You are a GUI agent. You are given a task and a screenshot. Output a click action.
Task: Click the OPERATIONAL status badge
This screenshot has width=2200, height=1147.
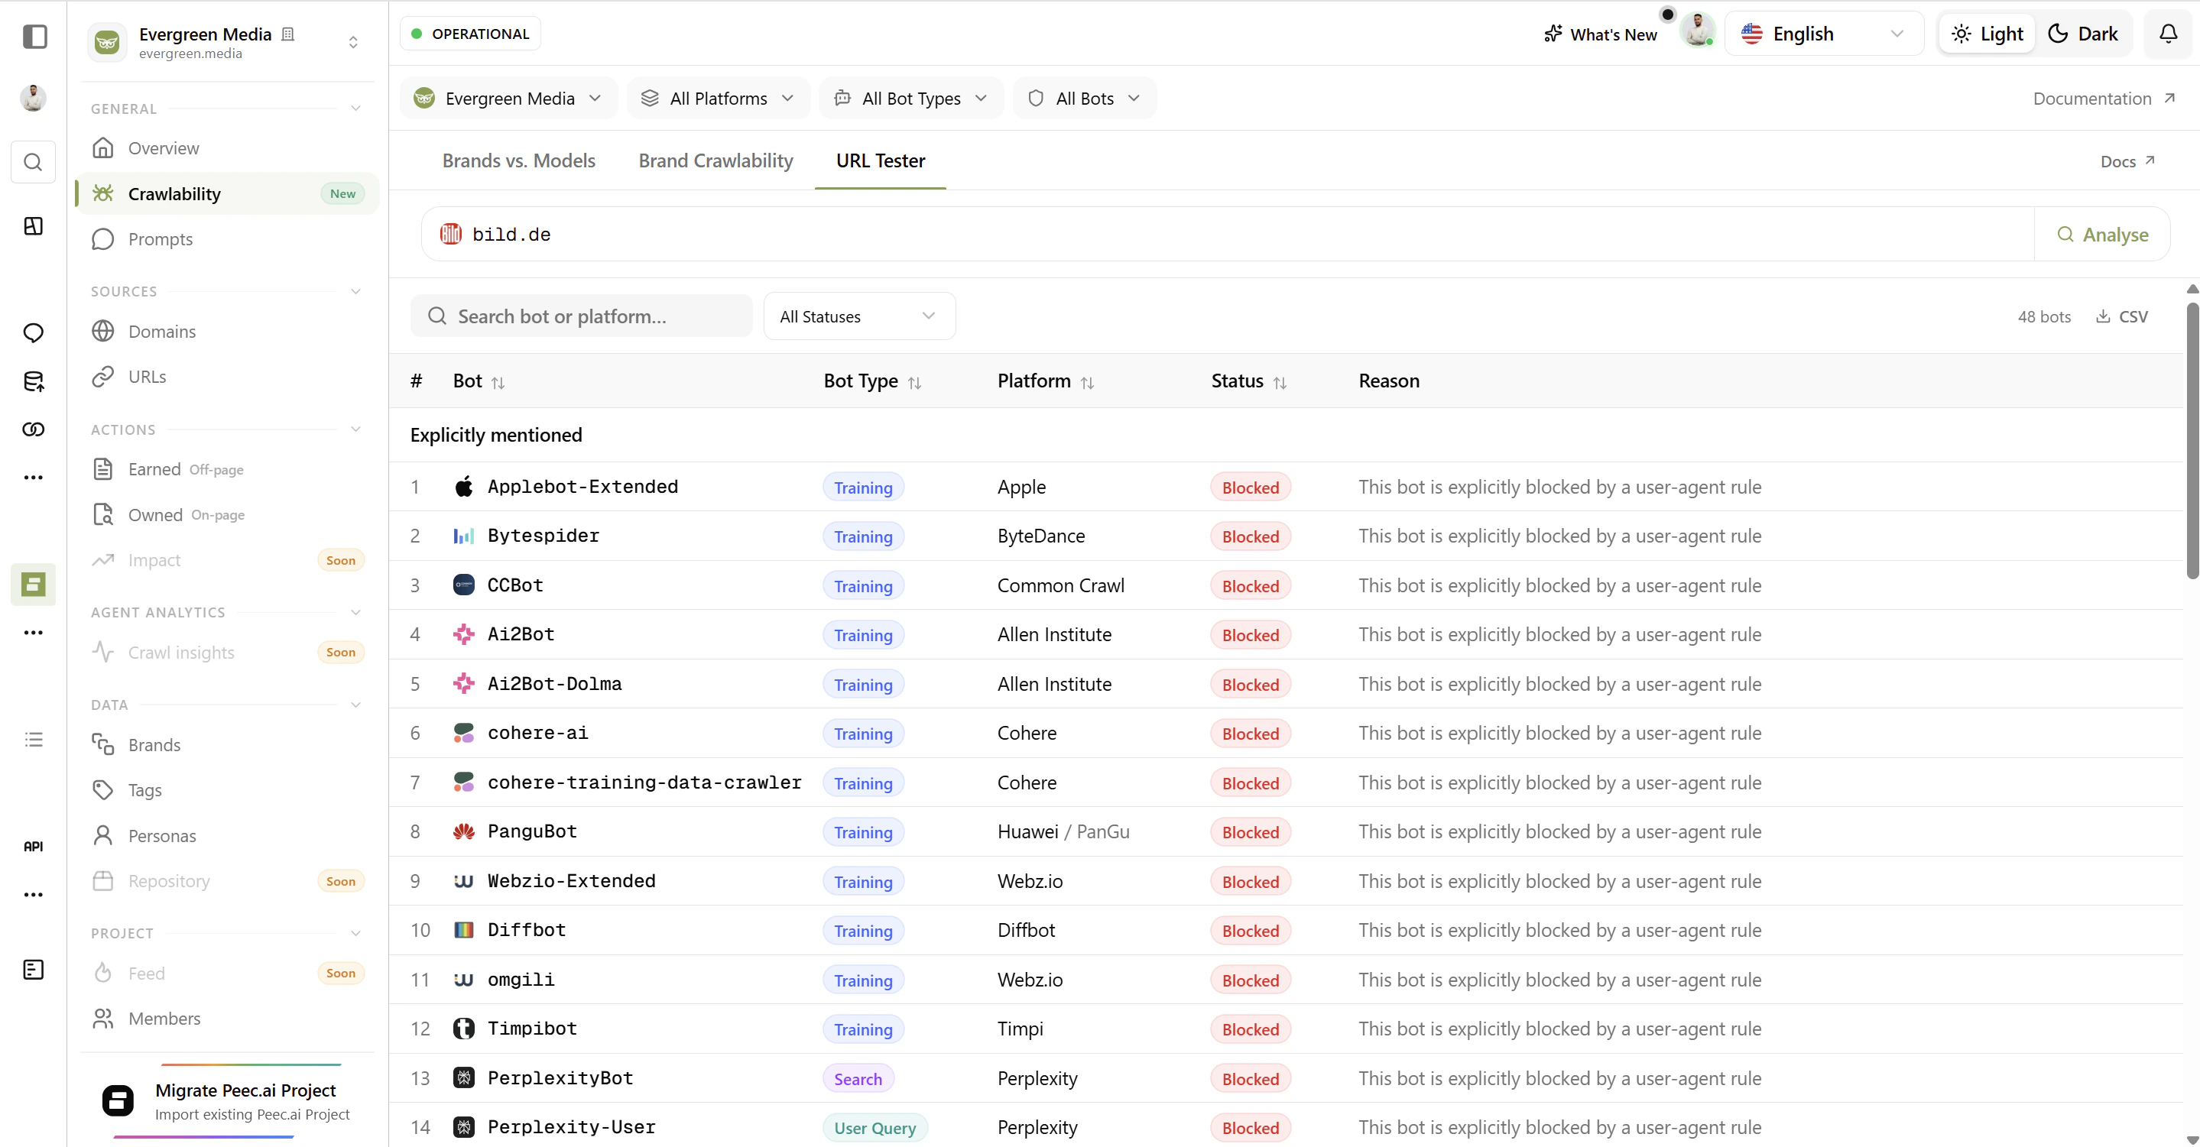pyautogui.click(x=469, y=34)
